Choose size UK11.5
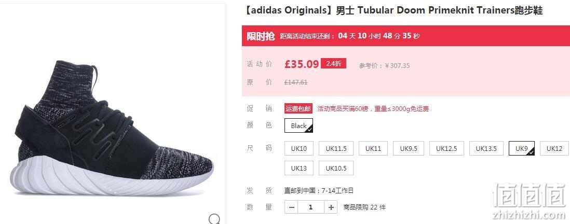Viewport: 570px width, 224px height. (x=336, y=148)
